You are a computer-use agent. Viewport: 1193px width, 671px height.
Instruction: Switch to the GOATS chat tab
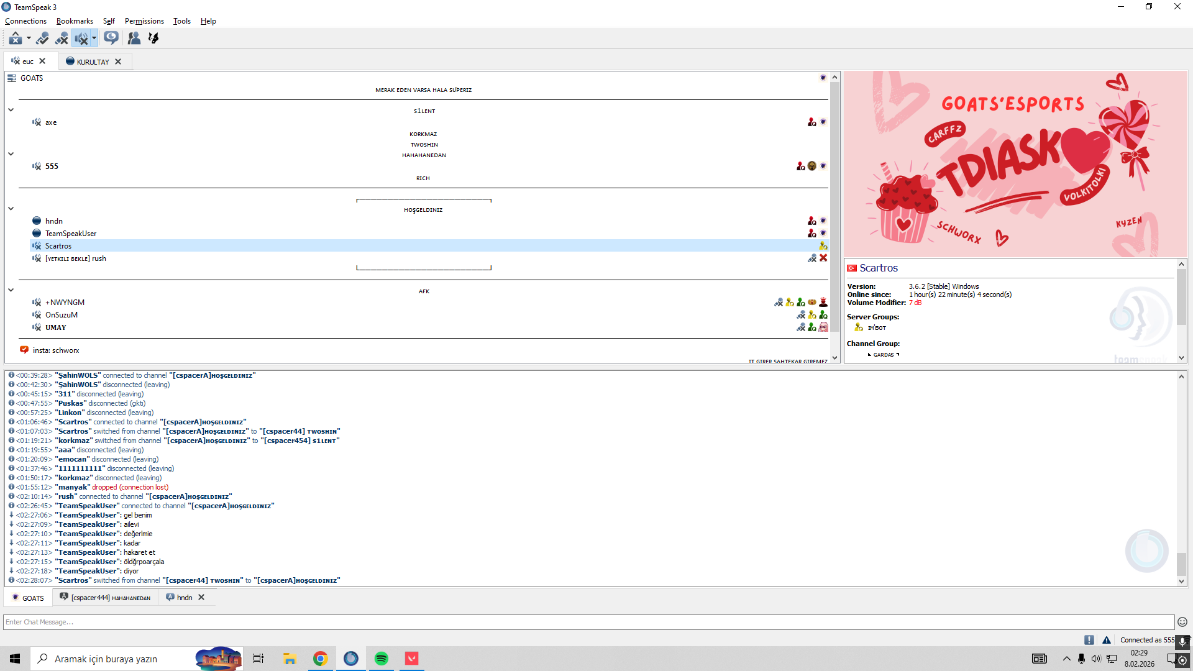click(x=28, y=598)
